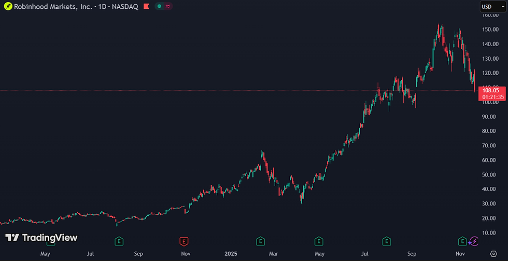Click the 01:21:35 countdown timer
This screenshot has width=508, height=261.
(492, 97)
